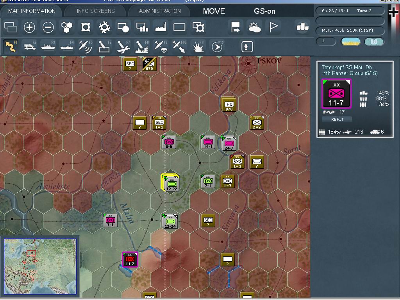
Task: Click the boxed up-arrow icon
Action: coord(247,47)
